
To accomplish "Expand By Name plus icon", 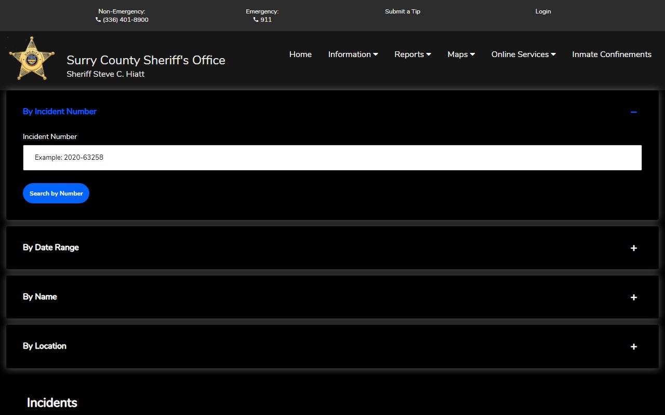I will 633,297.
